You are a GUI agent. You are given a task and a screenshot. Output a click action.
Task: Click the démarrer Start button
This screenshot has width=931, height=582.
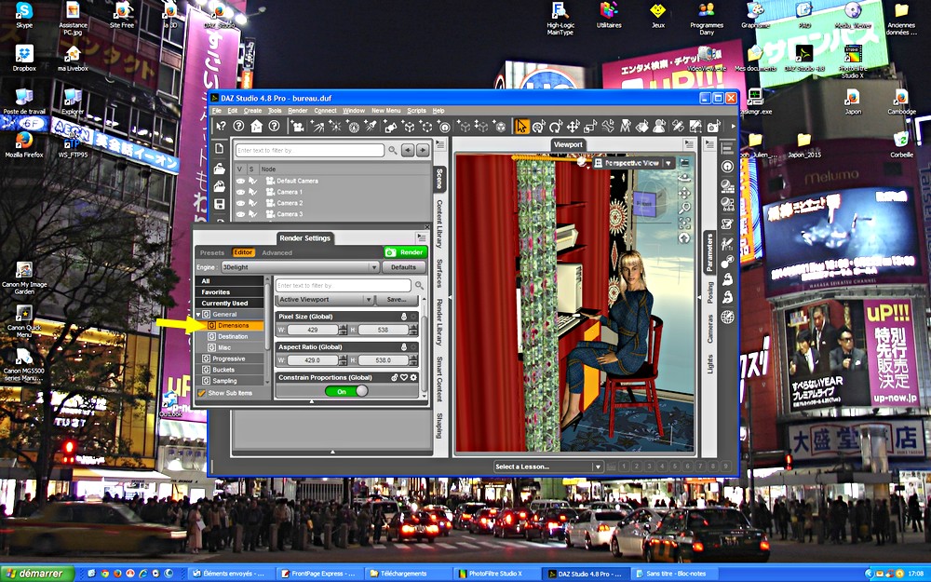[x=37, y=574]
